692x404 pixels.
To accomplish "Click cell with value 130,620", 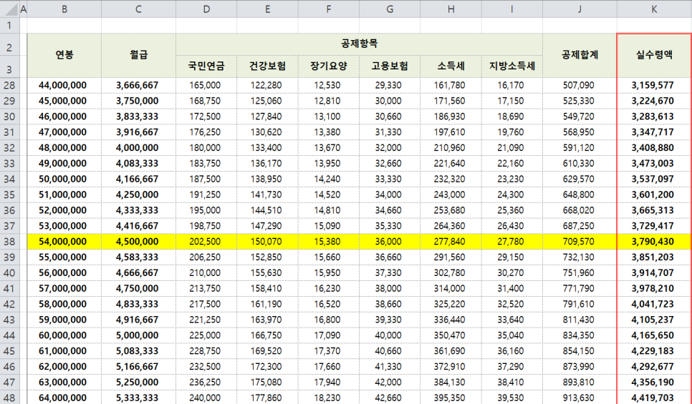I will [x=267, y=132].
